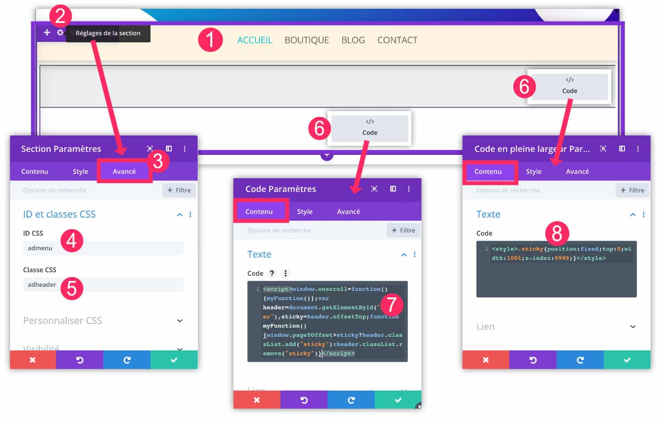This screenshot has width=662, height=421.
Task: Click BOUTIQUE menu link
Action: pos(307,40)
